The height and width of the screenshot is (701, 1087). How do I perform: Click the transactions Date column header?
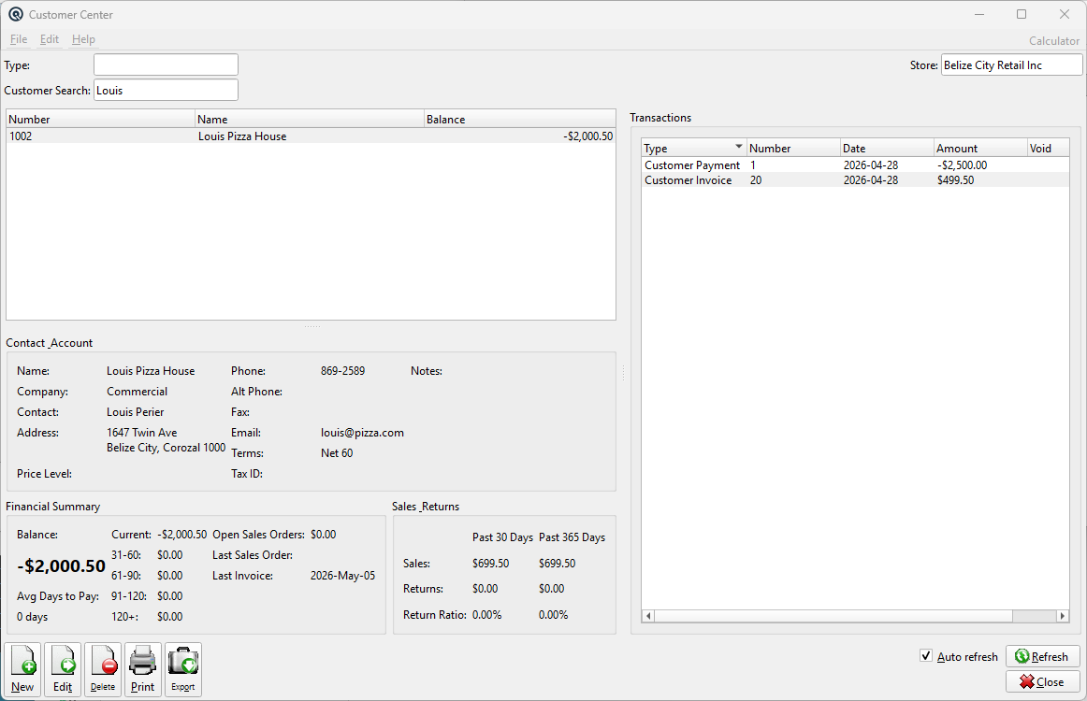tap(887, 149)
